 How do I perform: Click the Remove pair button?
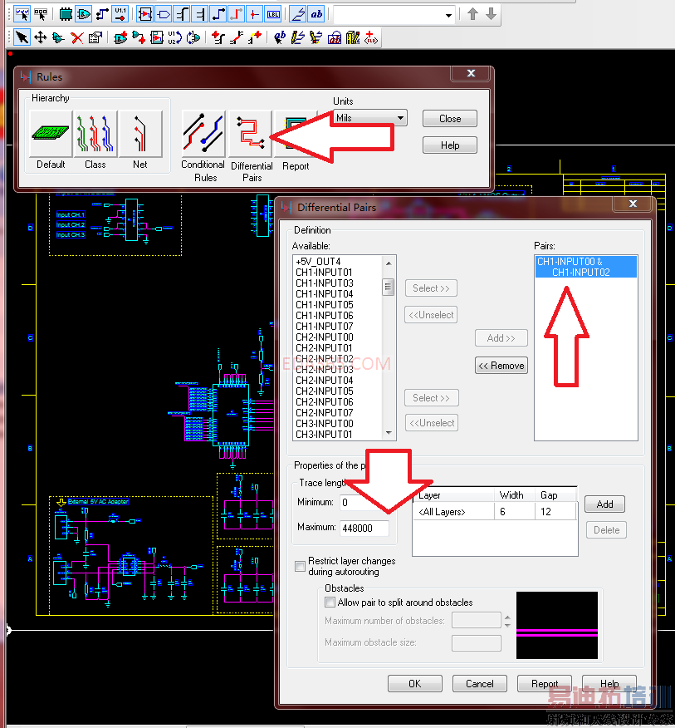[x=501, y=366]
